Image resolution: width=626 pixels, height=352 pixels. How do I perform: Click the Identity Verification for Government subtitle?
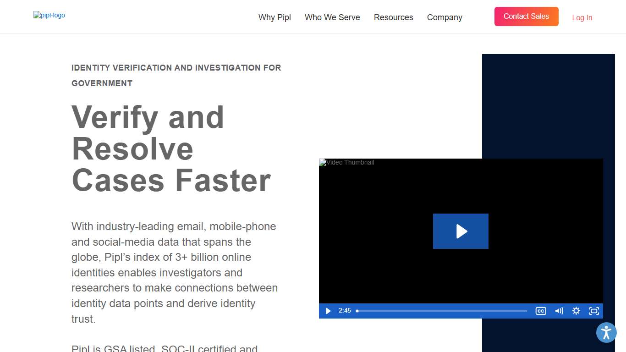click(176, 75)
